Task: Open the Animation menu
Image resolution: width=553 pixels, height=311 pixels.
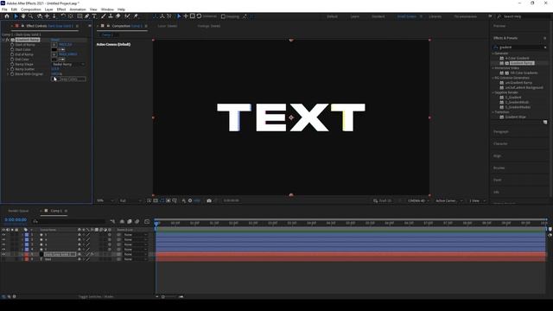Action: tap(78, 10)
